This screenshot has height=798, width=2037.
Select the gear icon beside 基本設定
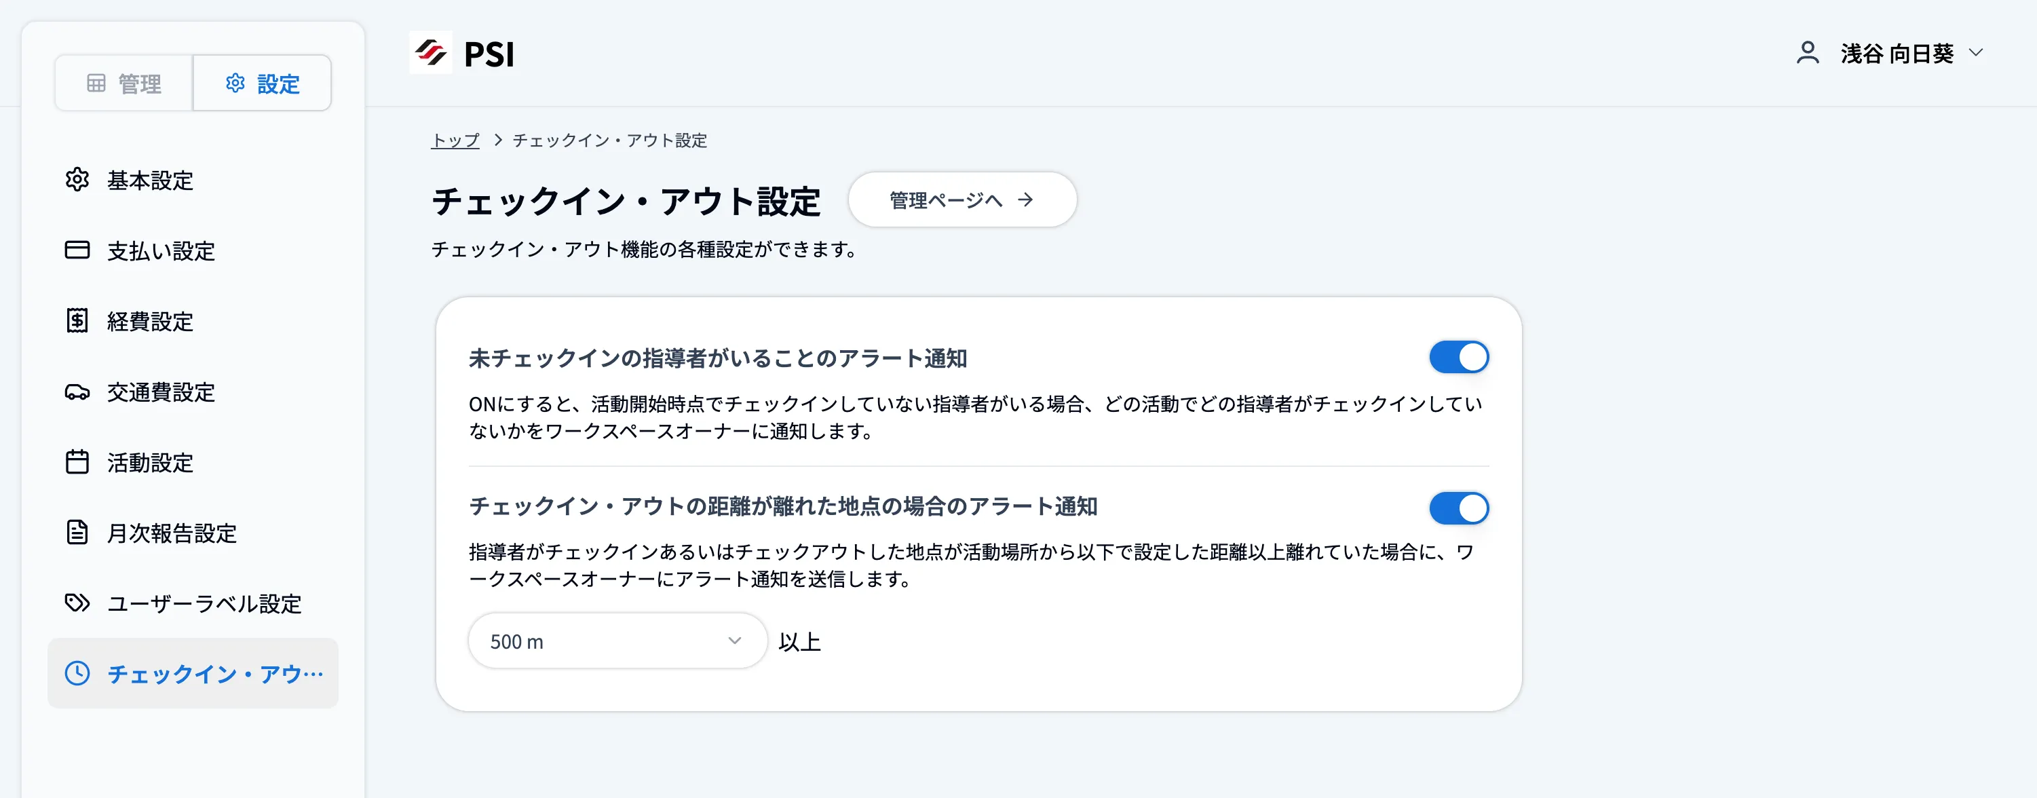click(x=77, y=181)
